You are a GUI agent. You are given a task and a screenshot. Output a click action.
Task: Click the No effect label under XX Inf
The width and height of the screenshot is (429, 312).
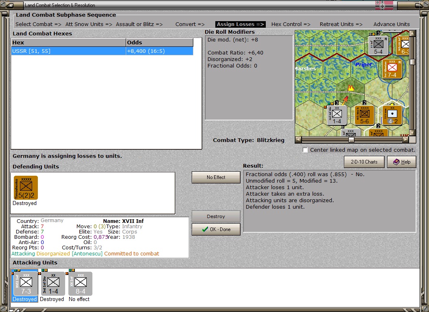click(79, 299)
